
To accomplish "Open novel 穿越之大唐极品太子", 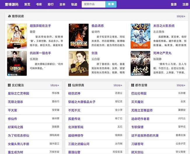I will 82,102.
